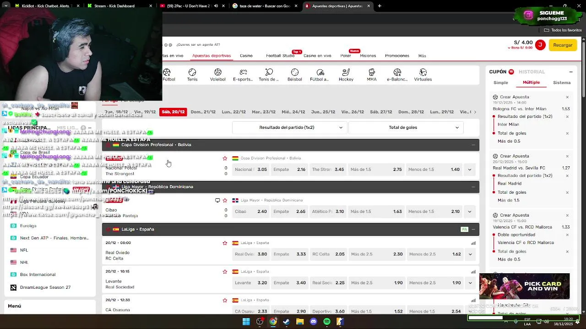Open Chrome from the taskbar
This screenshot has height=329, width=586.
click(273, 322)
